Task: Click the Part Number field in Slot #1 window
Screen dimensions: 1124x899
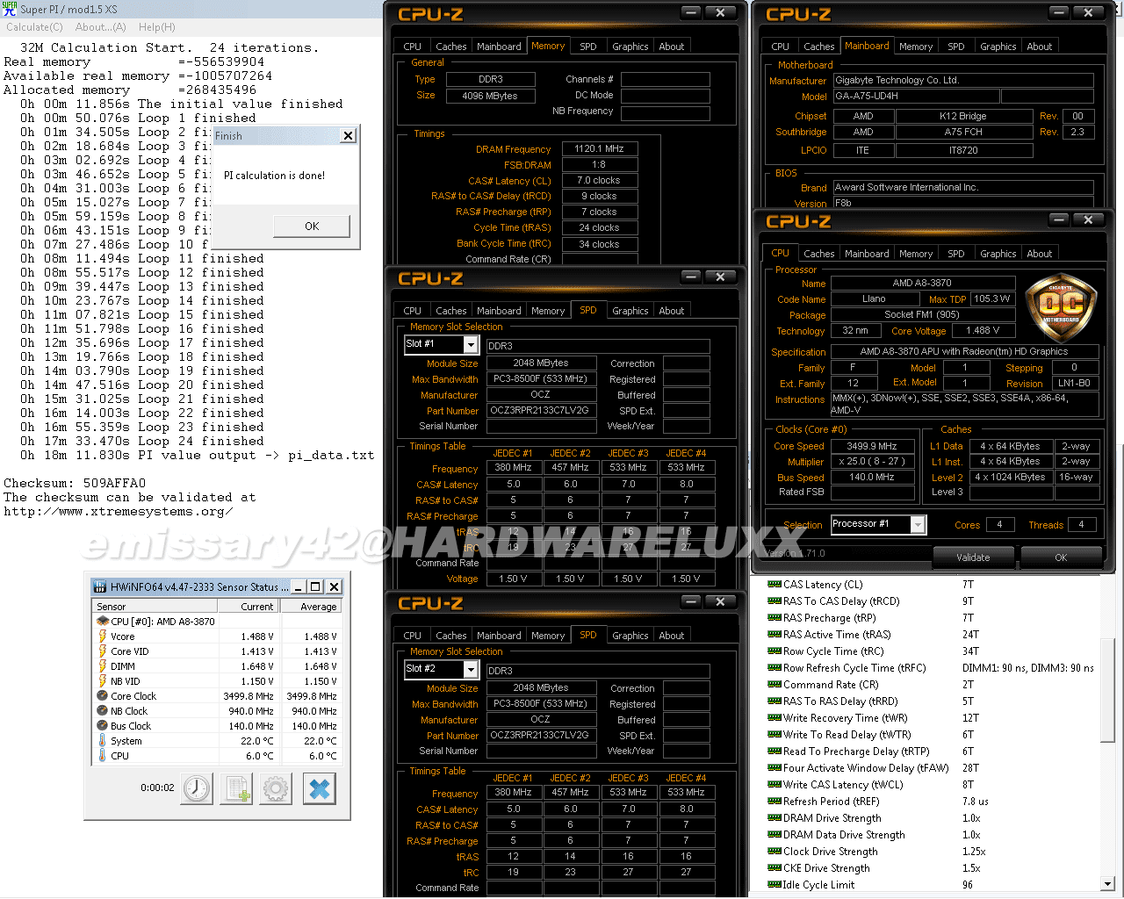Action: click(540, 410)
